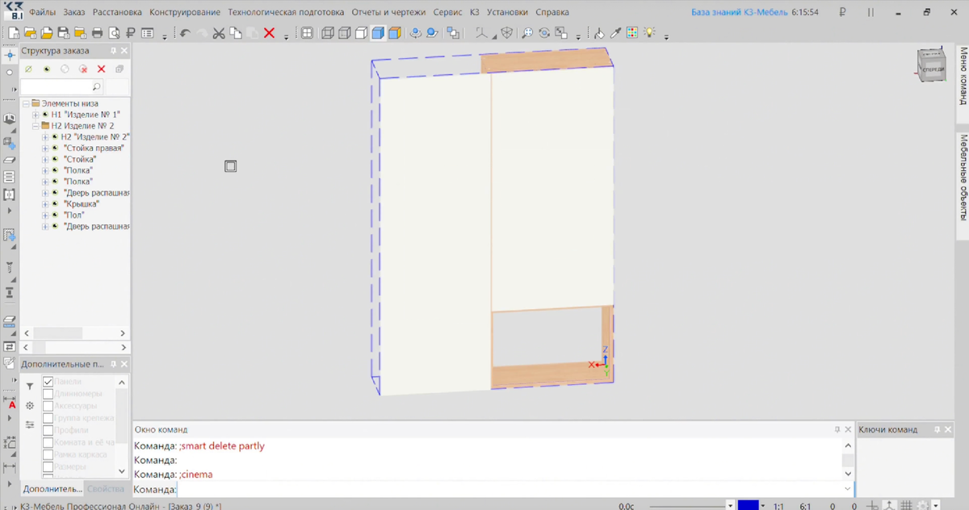Open print preview magnifier-page icon
The width and height of the screenshot is (969, 510).
point(114,33)
